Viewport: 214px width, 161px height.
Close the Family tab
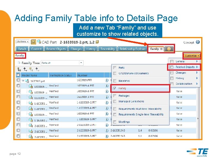pyautogui.click(x=161, y=49)
